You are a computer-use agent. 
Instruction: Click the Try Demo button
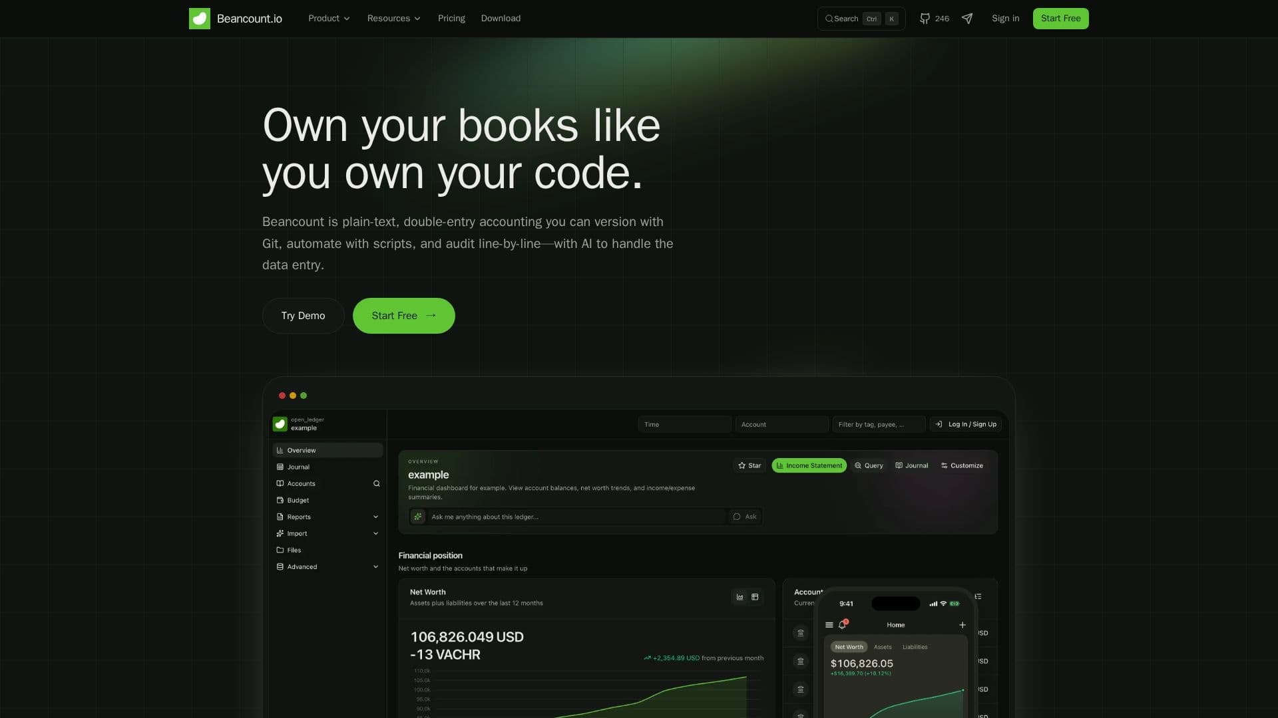click(x=303, y=316)
